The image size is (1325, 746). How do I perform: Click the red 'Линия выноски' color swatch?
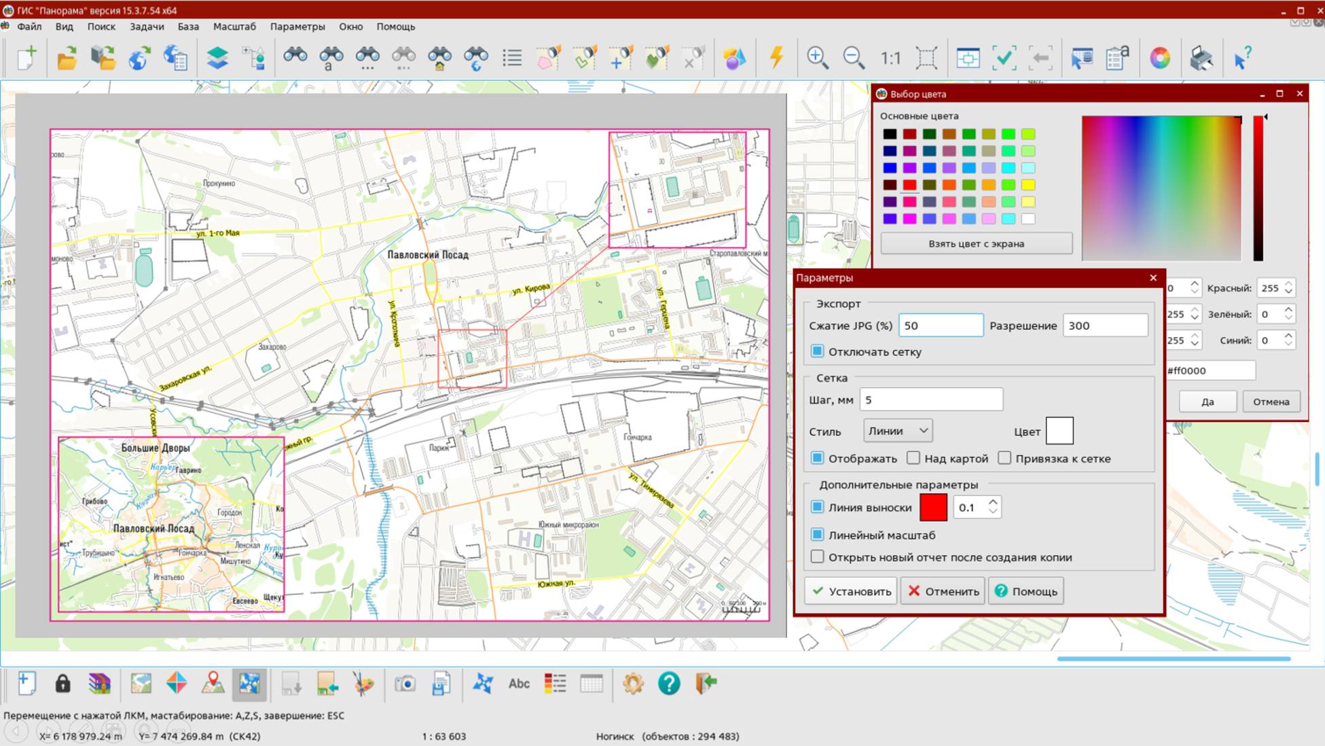(933, 508)
